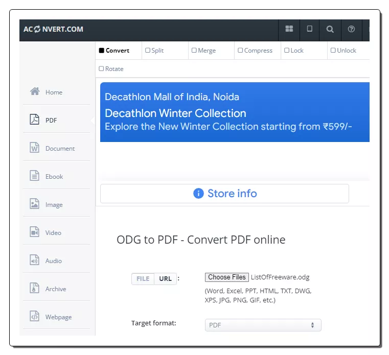Image resolution: width=389 pixels, height=355 pixels.
Task: Click the ACONVERT.COM logo
Action: 53,29
